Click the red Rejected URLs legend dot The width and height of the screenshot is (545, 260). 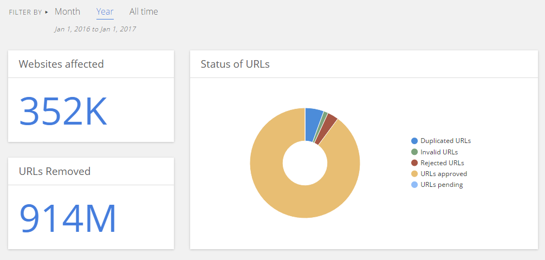(x=414, y=162)
